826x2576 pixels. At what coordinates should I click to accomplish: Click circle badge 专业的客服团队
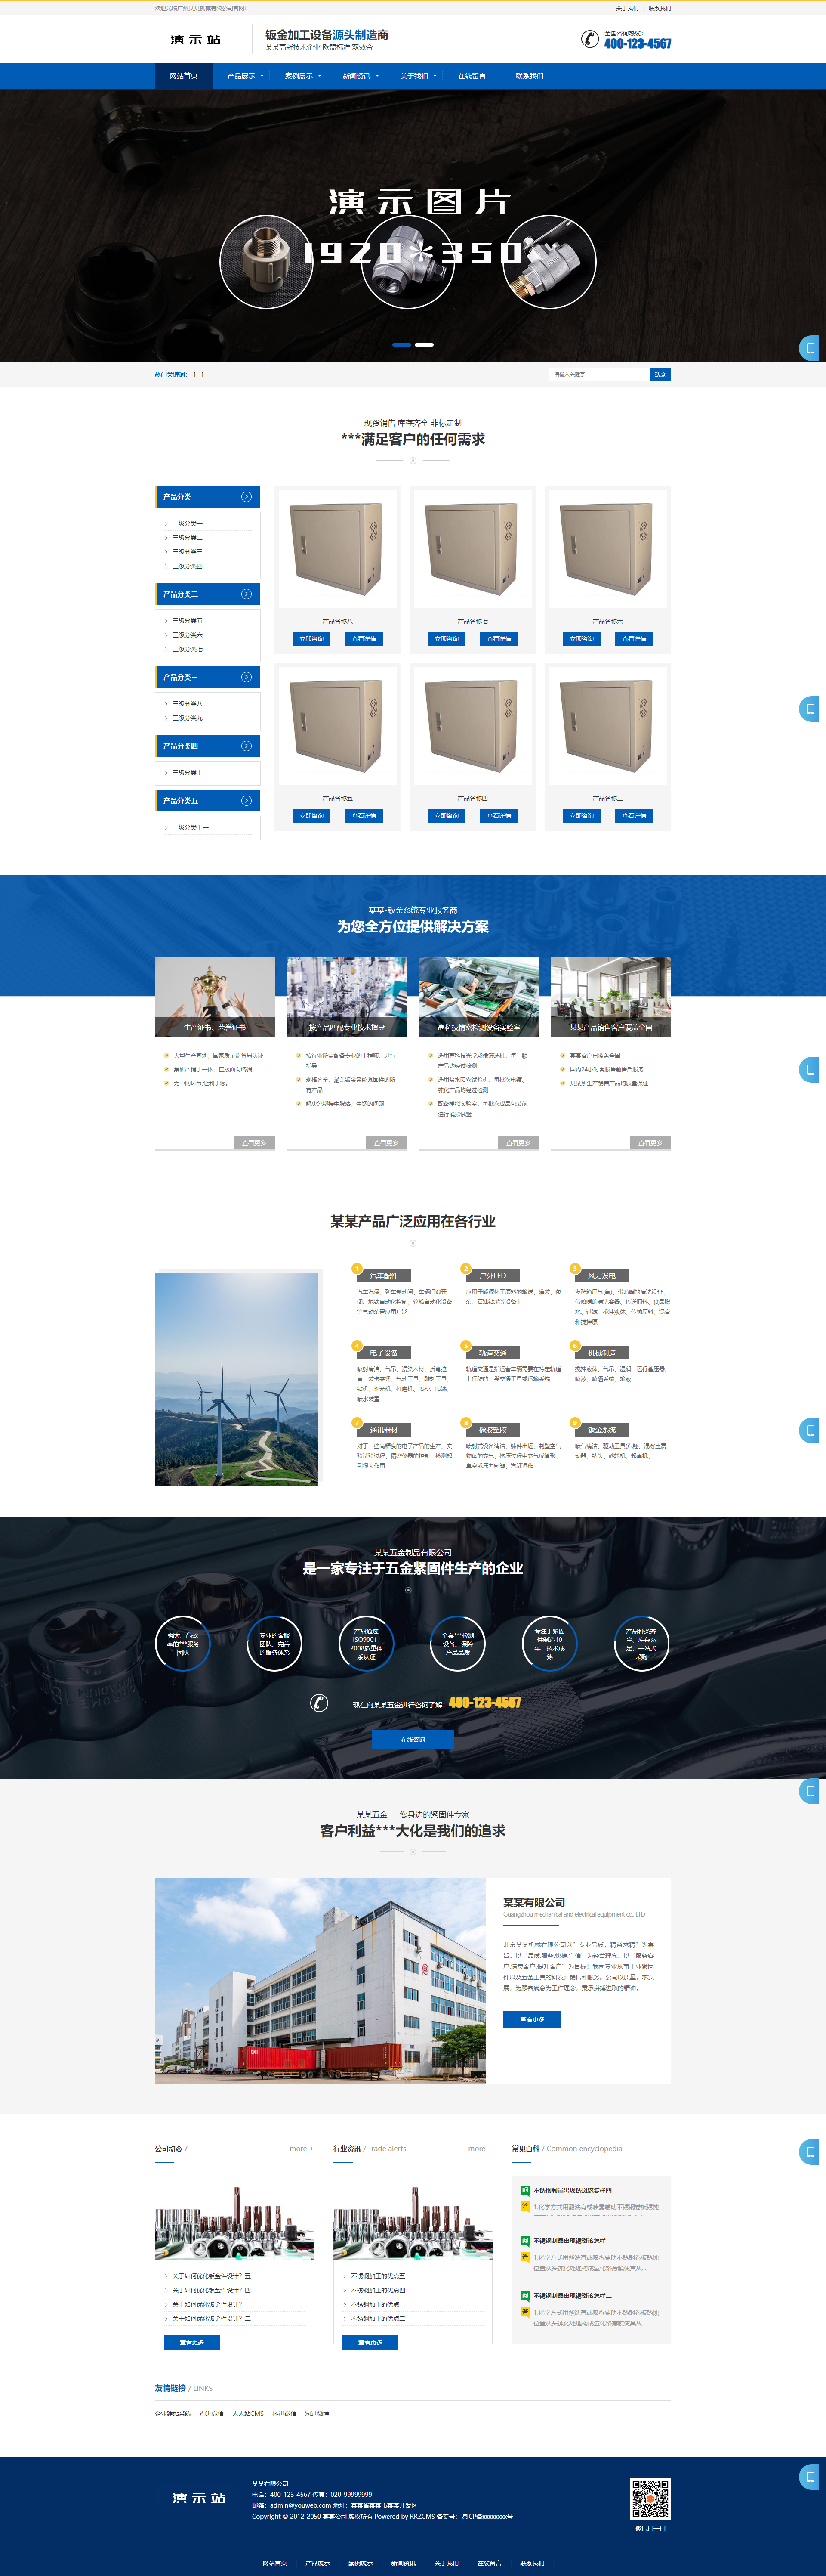click(x=274, y=1643)
